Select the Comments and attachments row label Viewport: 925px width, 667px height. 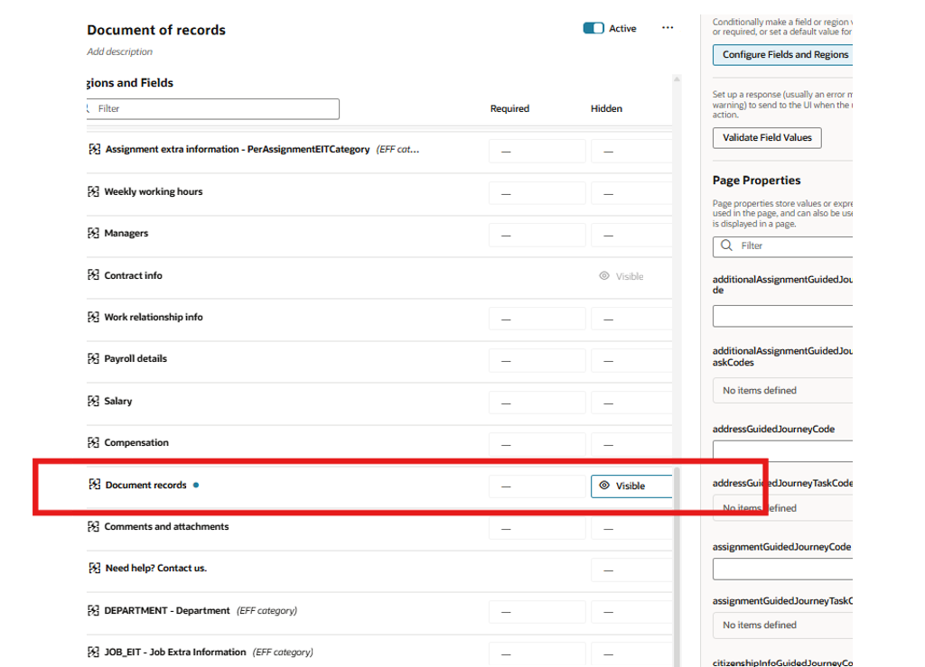point(166,527)
